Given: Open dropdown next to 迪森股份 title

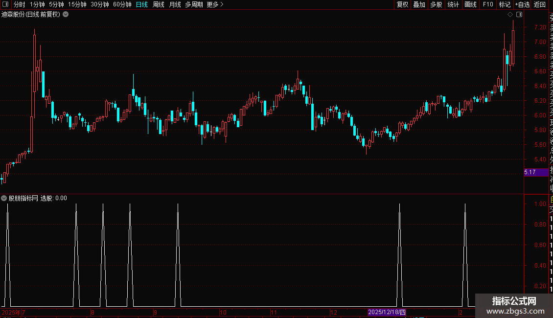Looking at the screenshot, I should pos(66,15).
